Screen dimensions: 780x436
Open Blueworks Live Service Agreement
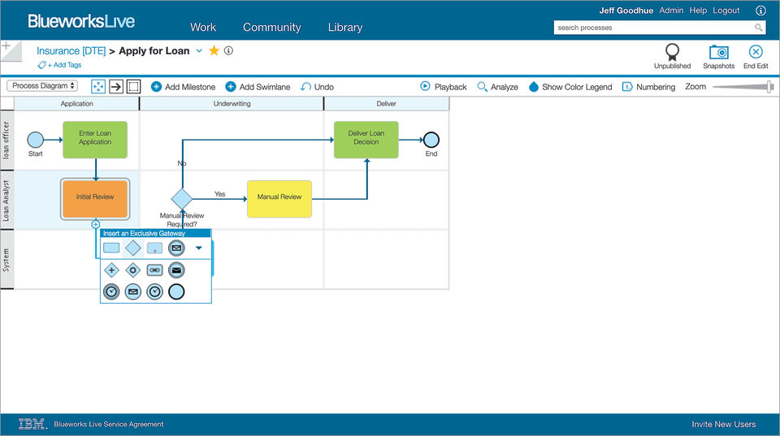(108, 424)
